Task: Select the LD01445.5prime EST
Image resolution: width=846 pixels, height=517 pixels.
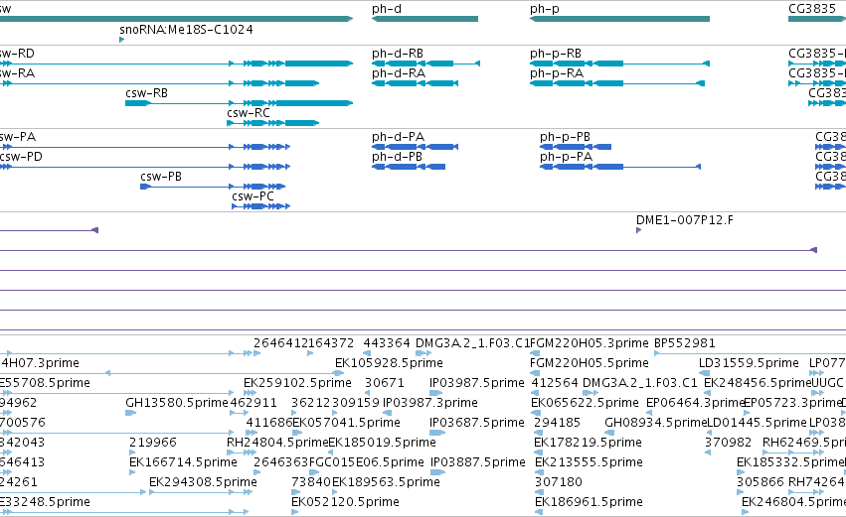Action: (757, 423)
